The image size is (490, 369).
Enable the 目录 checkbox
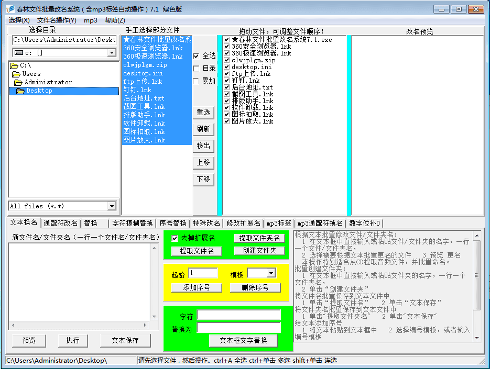196,69
